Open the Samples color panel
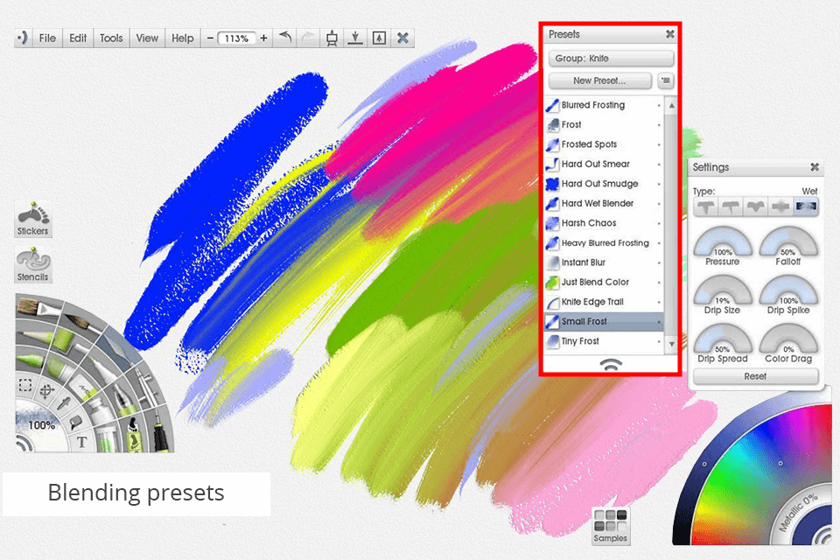Image resolution: width=840 pixels, height=560 pixels. (610, 526)
